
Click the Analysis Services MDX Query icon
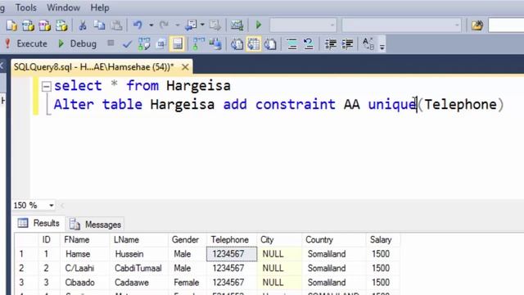[29, 25]
